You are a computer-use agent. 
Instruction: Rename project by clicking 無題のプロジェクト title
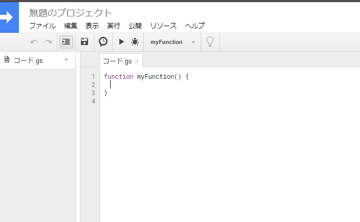point(71,13)
